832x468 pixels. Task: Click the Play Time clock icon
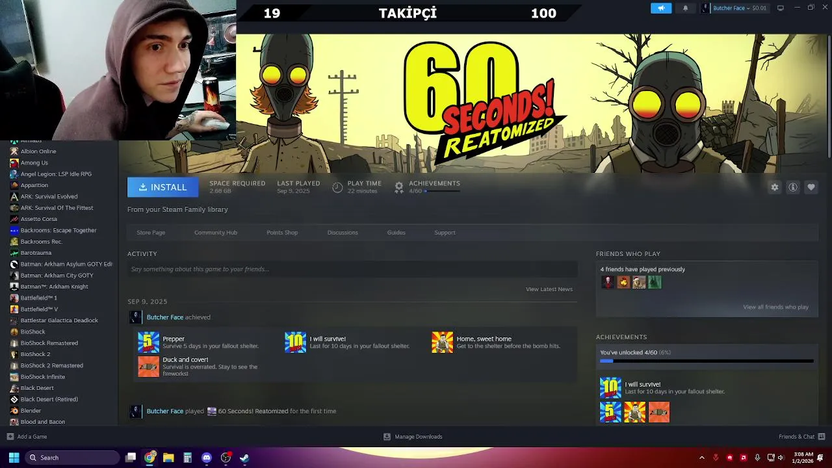click(x=337, y=187)
